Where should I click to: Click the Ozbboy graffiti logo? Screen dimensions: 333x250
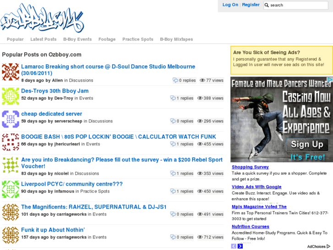click(x=42, y=18)
